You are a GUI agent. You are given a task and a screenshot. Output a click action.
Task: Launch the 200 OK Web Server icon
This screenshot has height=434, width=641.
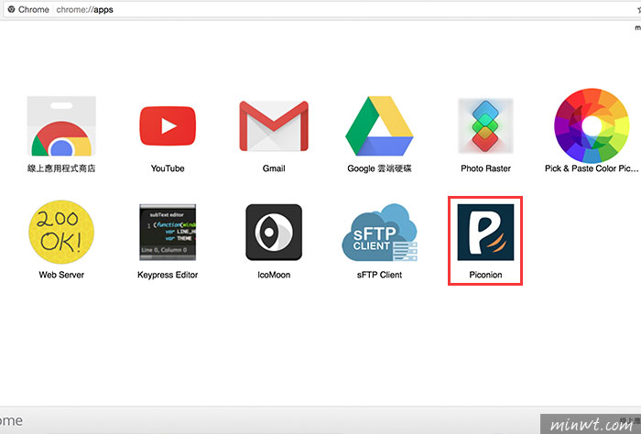[61, 233]
